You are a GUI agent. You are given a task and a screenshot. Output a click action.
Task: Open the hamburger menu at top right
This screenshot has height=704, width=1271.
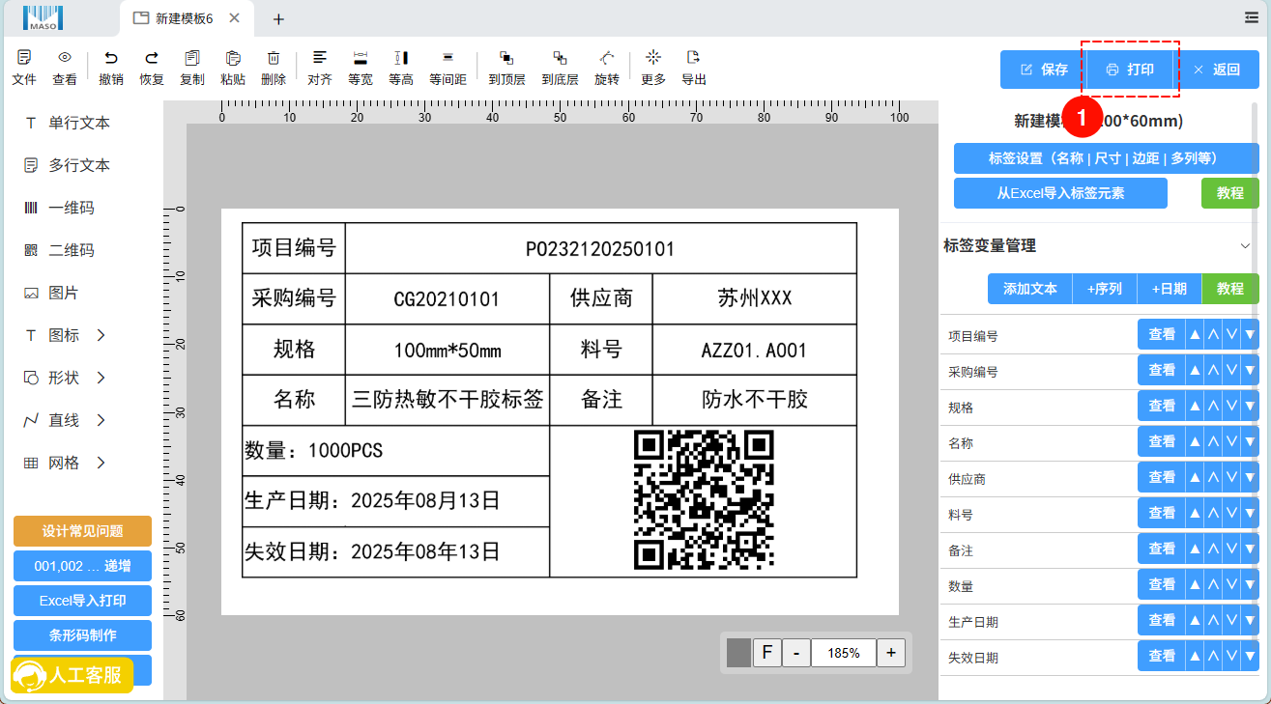coord(1252,17)
